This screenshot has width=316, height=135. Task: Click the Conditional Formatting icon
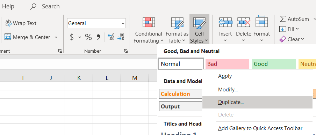pyautogui.click(x=149, y=22)
